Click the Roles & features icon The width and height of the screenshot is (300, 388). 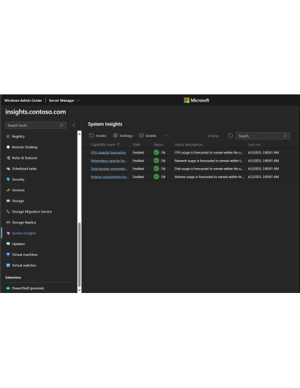point(8,158)
